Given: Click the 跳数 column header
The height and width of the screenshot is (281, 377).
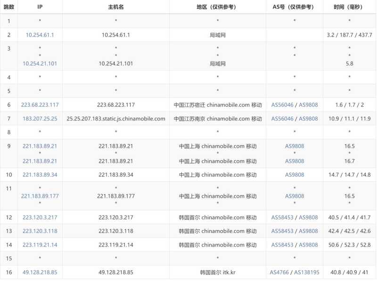Looking at the screenshot, I should [8, 7].
